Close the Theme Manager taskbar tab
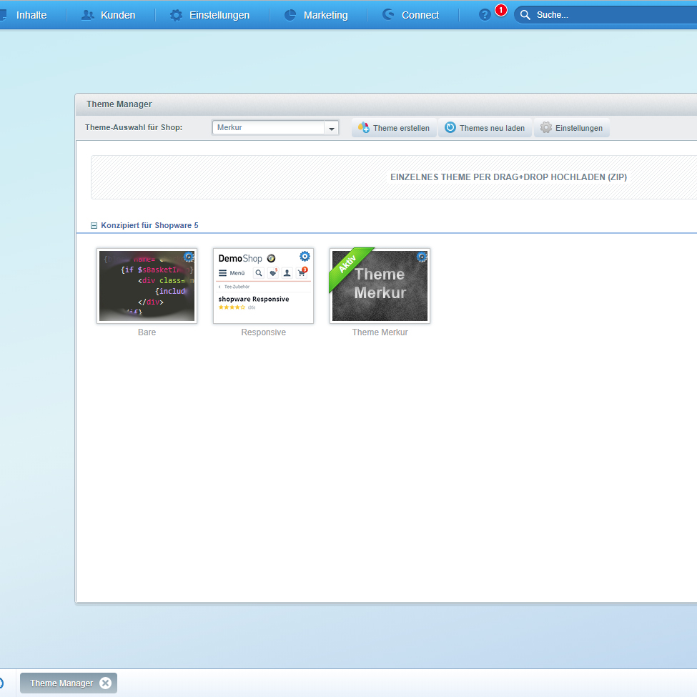Image resolution: width=697 pixels, height=697 pixels. [106, 683]
